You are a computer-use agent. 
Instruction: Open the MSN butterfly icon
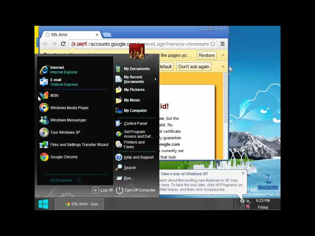tap(44, 95)
